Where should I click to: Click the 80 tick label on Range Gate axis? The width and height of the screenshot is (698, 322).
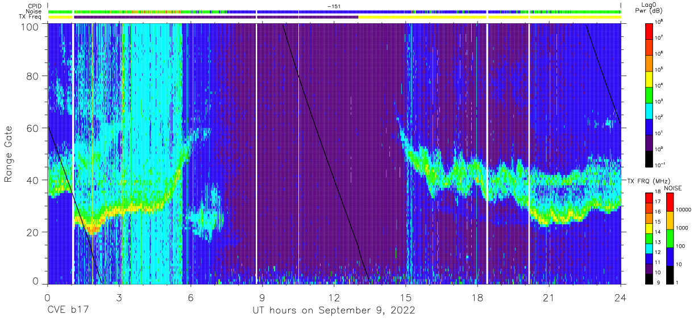33,76
